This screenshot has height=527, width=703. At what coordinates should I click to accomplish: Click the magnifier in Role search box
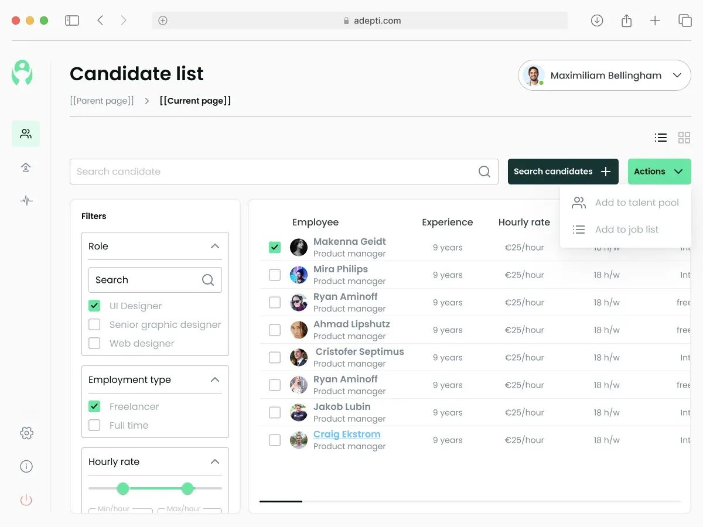208,280
